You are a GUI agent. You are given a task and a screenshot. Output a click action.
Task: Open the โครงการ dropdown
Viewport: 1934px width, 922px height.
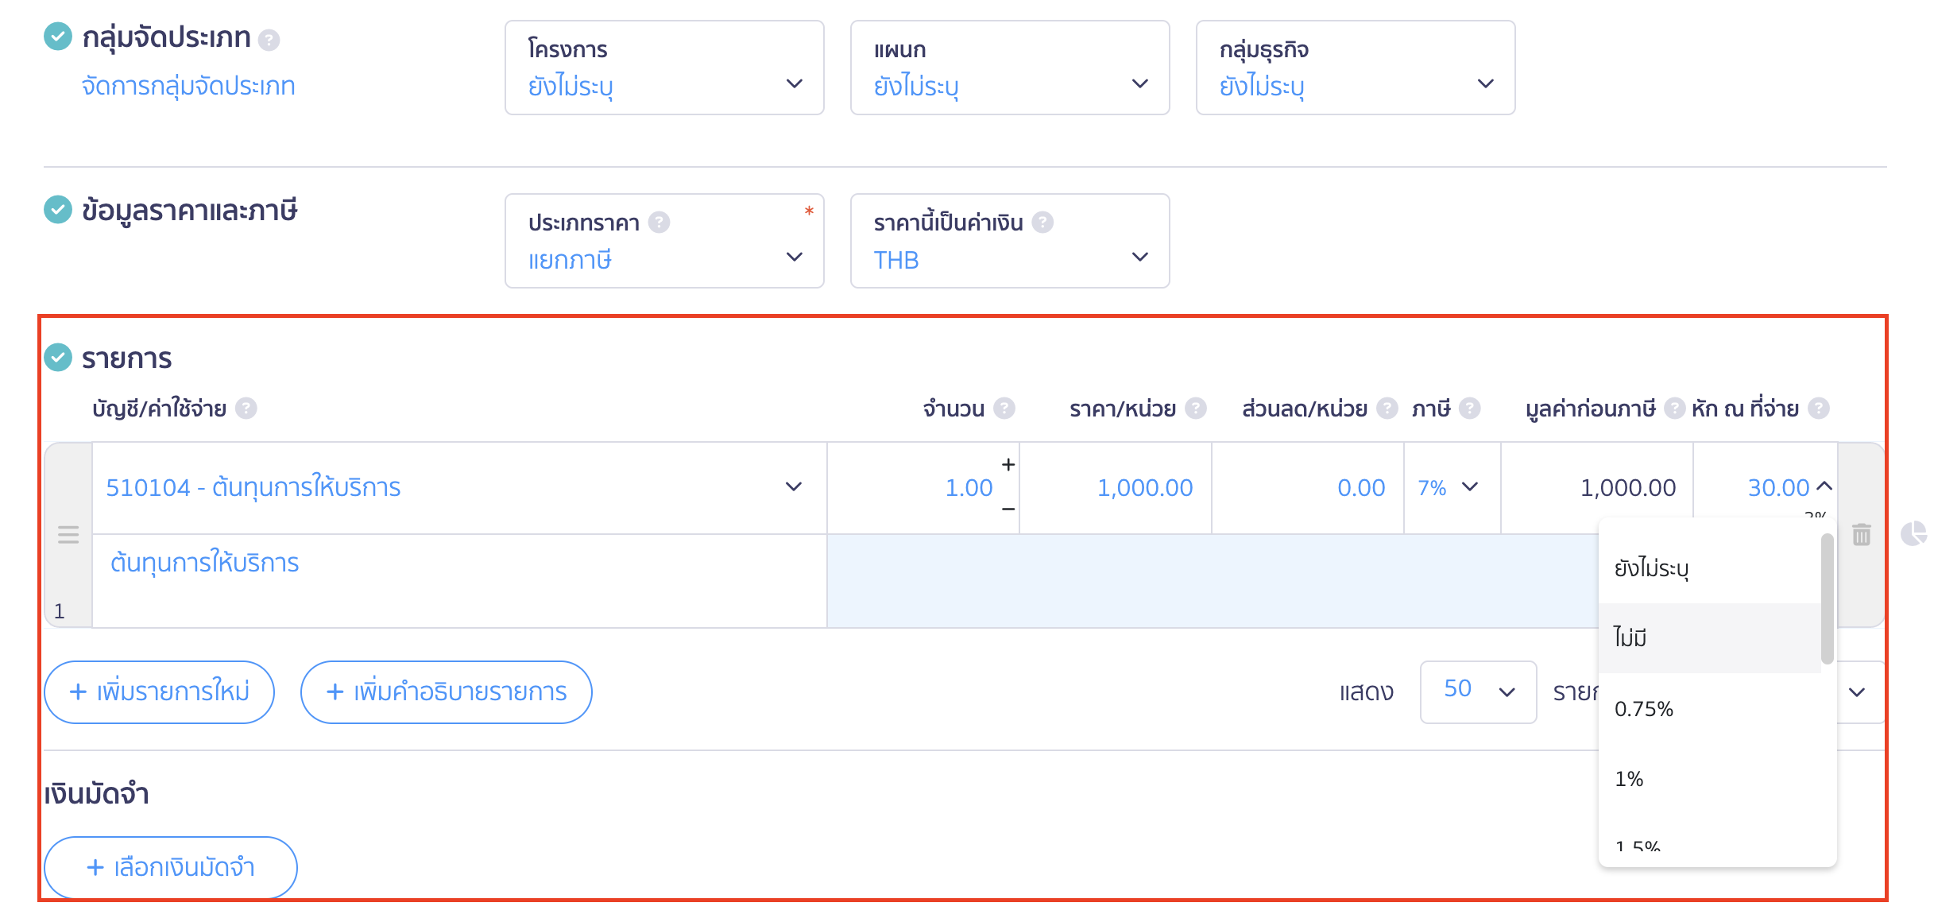[x=664, y=68]
